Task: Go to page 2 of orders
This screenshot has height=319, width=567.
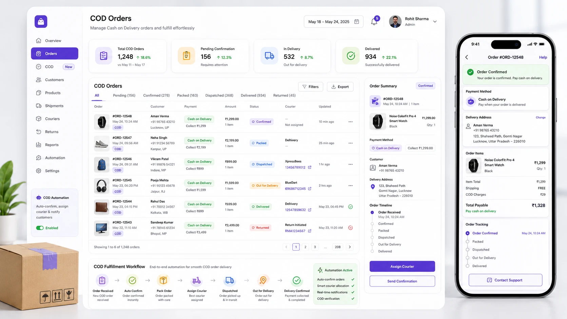Action: pyautogui.click(x=305, y=247)
